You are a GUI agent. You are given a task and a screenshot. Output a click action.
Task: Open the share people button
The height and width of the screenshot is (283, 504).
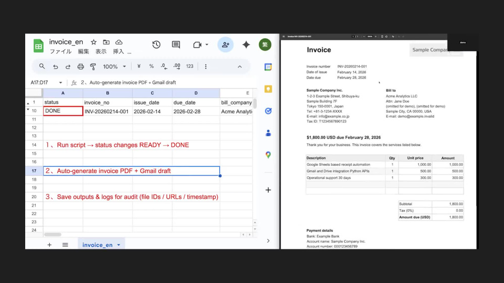225,45
